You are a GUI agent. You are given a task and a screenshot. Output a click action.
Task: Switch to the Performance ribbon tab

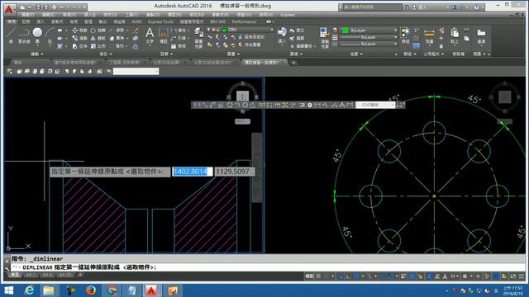(244, 21)
